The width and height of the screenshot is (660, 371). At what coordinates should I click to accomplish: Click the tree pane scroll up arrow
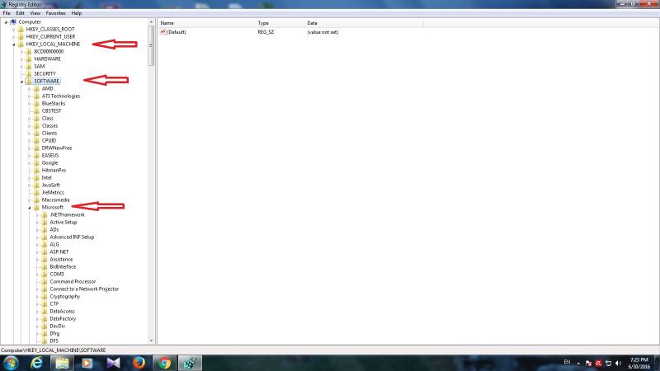pyautogui.click(x=151, y=22)
